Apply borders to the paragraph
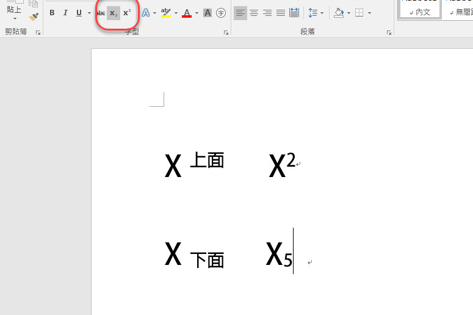 tap(359, 13)
